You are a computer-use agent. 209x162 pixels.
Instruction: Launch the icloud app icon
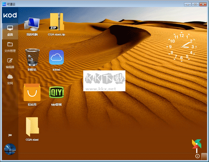coord(56,57)
